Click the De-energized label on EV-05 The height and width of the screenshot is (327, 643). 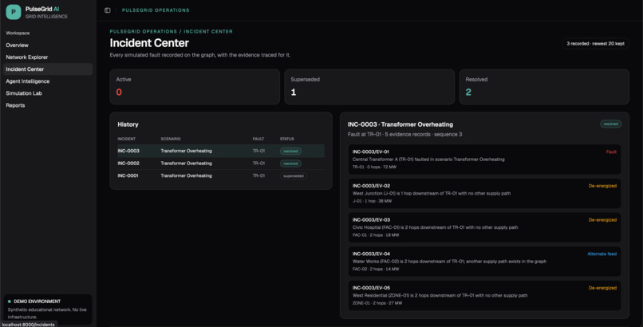602,288
